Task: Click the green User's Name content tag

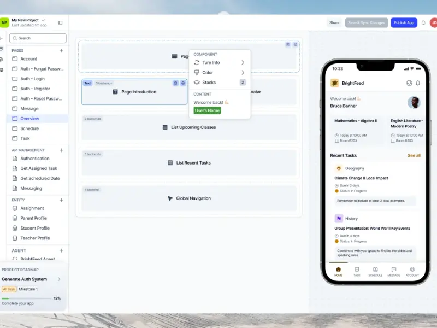Action: click(207, 110)
